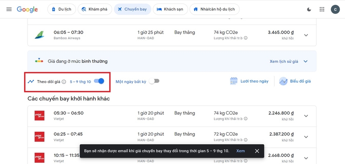Click the 05:30 – 06:50 flight time
Image resolution: width=345 pixels, height=164 pixels.
(69, 113)
